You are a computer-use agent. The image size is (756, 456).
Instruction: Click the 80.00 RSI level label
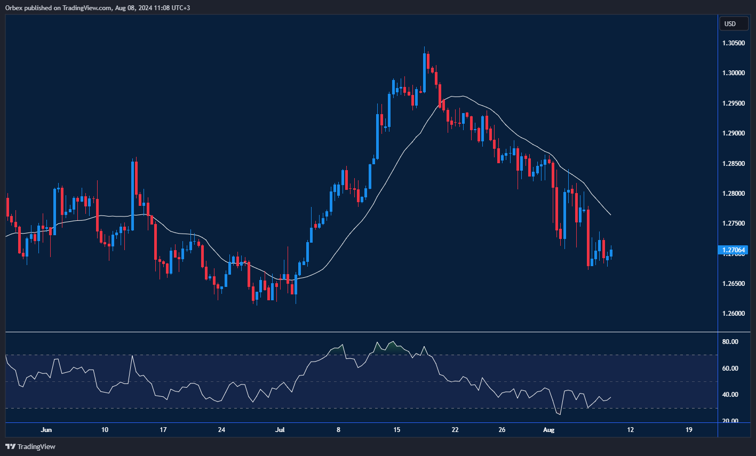pos(731,340)
